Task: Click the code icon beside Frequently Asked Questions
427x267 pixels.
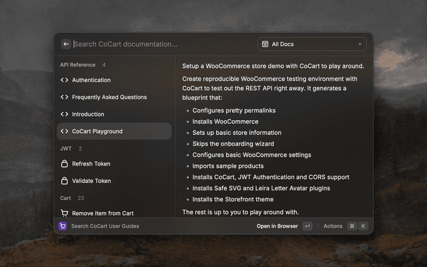Action: 65,97
